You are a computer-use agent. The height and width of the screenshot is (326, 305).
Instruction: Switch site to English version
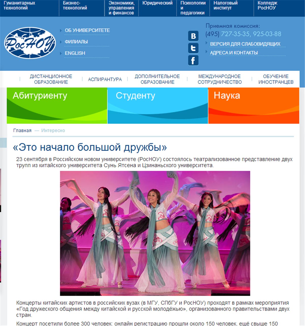click(75, 53)
